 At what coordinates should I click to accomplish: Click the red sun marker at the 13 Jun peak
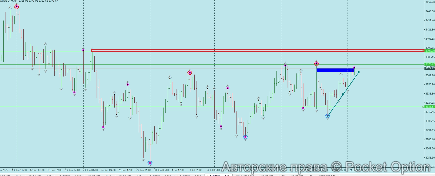pyautogui.click(x=17, y=6)
